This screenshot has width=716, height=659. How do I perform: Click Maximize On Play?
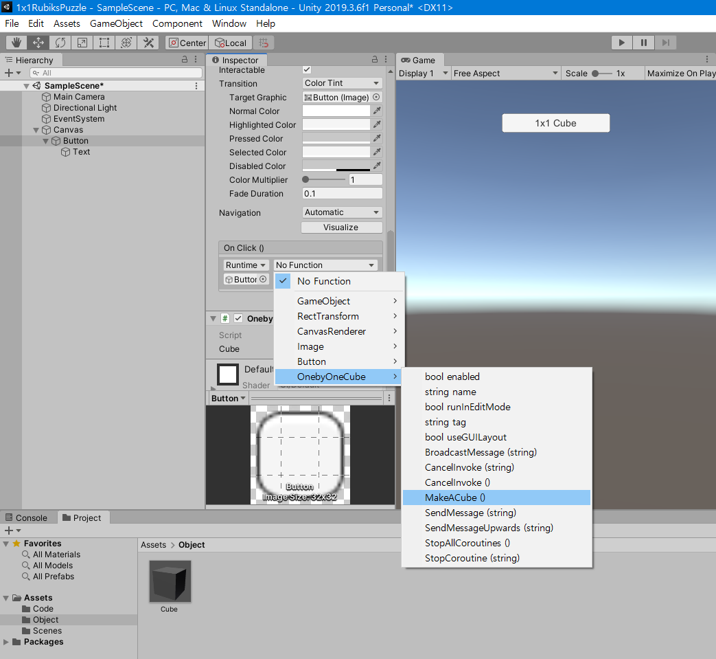point(681,73)
